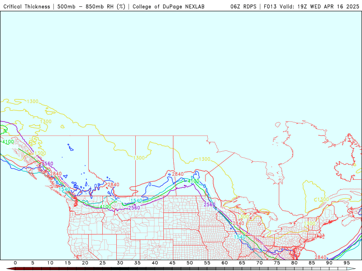Click colorbar tick label "80"
Image resolution: width=362 pixels, height=271 pixels.
(x=295, y=263)
